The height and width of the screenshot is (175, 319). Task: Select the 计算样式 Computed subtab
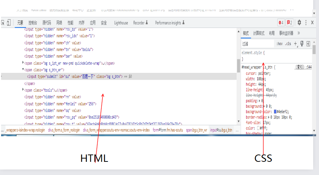click(x=259, y=33)
